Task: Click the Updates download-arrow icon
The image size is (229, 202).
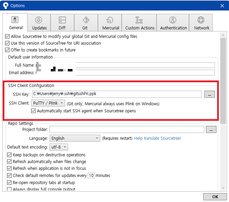Action: pos(39,20)
